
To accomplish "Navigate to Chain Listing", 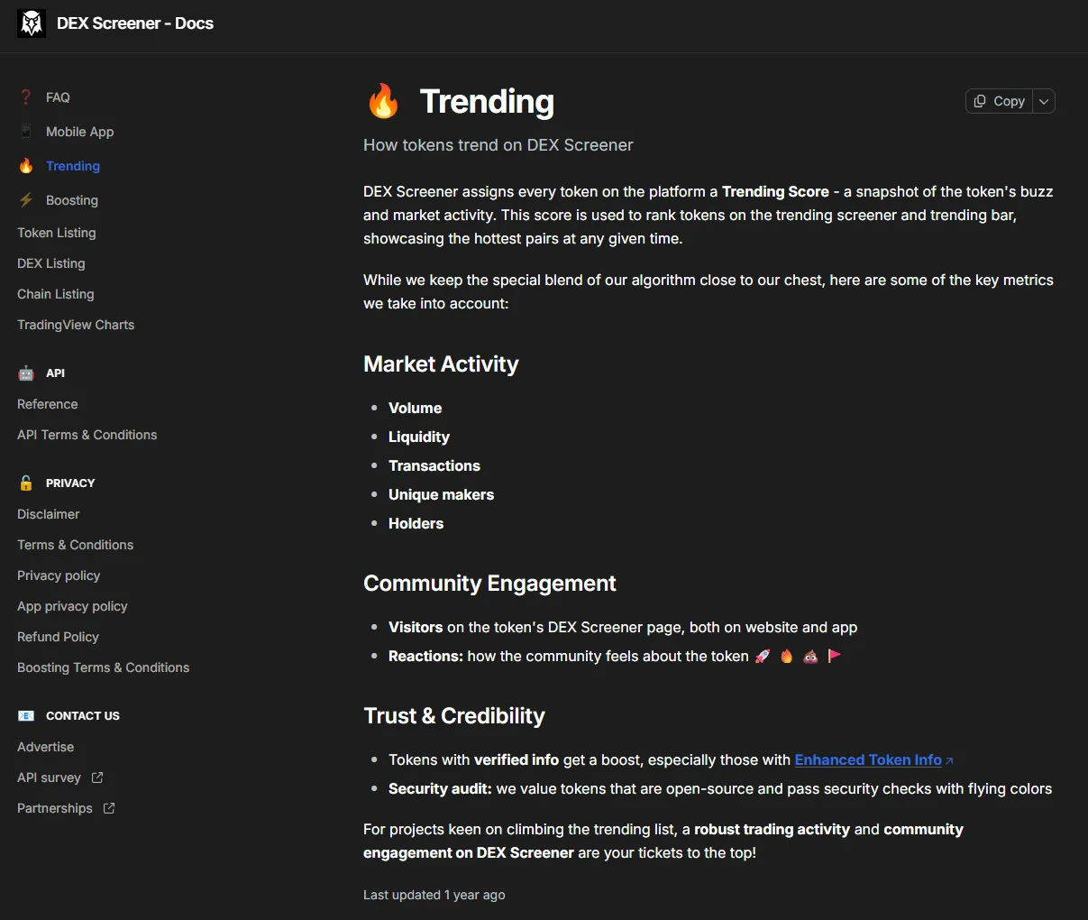I will coord(55,294).
